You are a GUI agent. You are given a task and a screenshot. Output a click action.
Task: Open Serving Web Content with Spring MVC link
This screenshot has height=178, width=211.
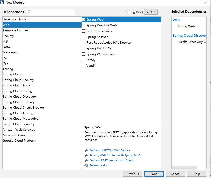[115, 155]
